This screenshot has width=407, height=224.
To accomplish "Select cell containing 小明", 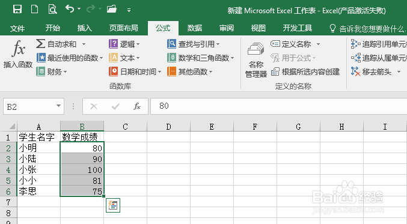I will [x=38, y=148].
